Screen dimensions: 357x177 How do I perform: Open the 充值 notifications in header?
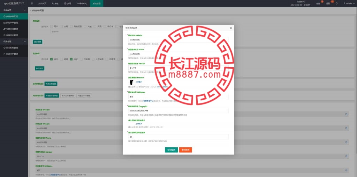click(318, 3)
